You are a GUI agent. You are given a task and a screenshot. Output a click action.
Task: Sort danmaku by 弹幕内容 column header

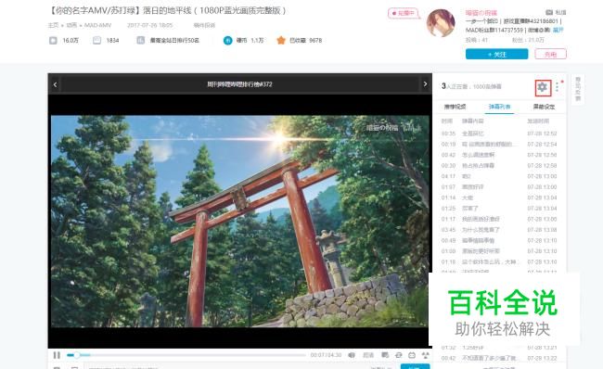(x=472, y=121)
